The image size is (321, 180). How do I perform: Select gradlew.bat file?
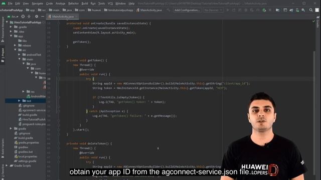coord(24,152)
